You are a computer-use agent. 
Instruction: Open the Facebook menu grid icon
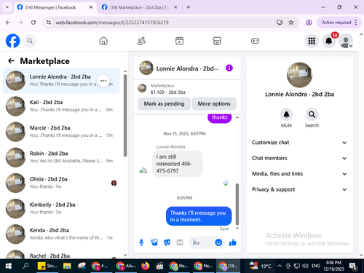pos(312,41)
